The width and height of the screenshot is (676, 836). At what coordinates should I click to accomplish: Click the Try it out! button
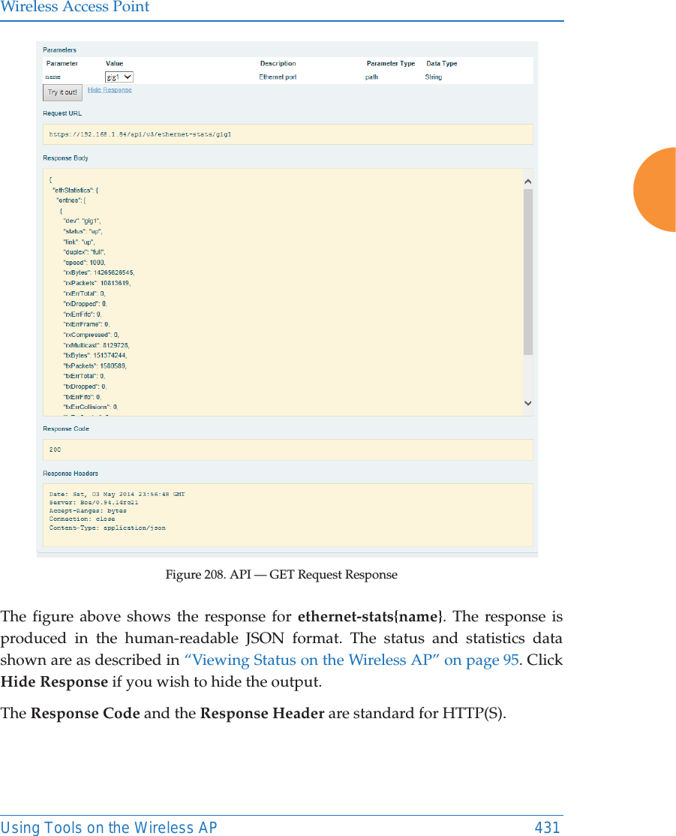pos(62,92)
